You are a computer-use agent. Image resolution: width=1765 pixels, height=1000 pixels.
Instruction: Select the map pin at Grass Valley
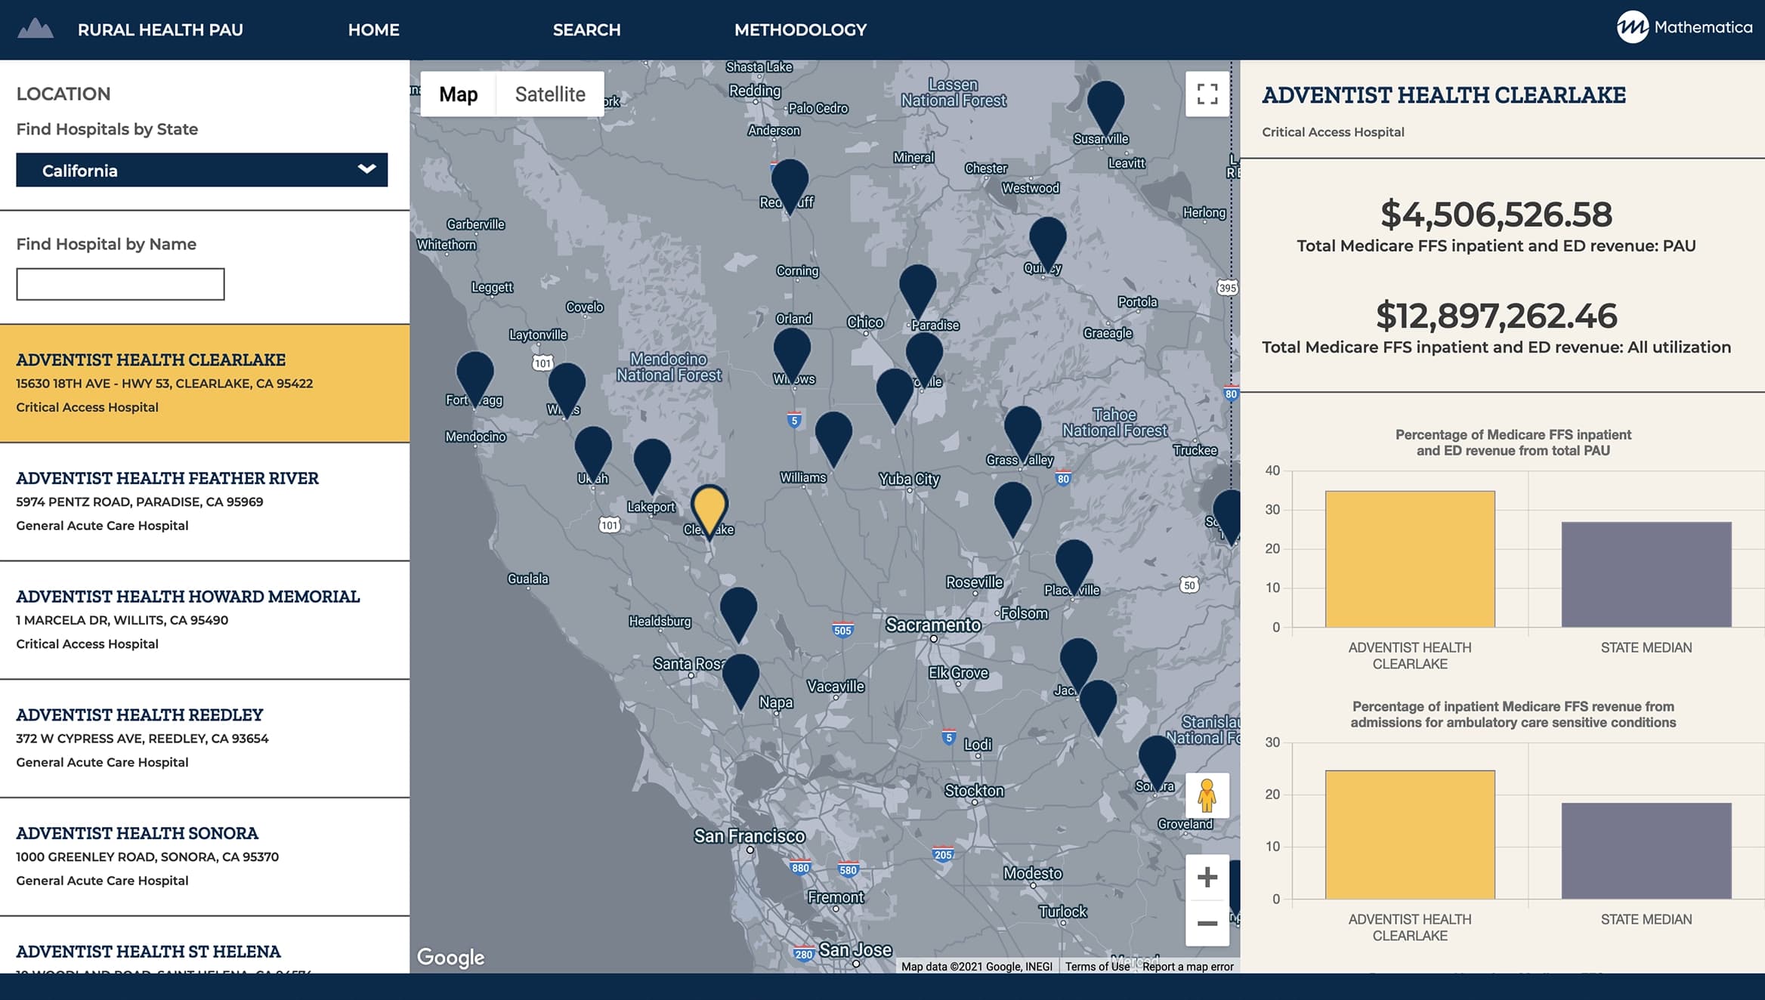(1023, 431)
